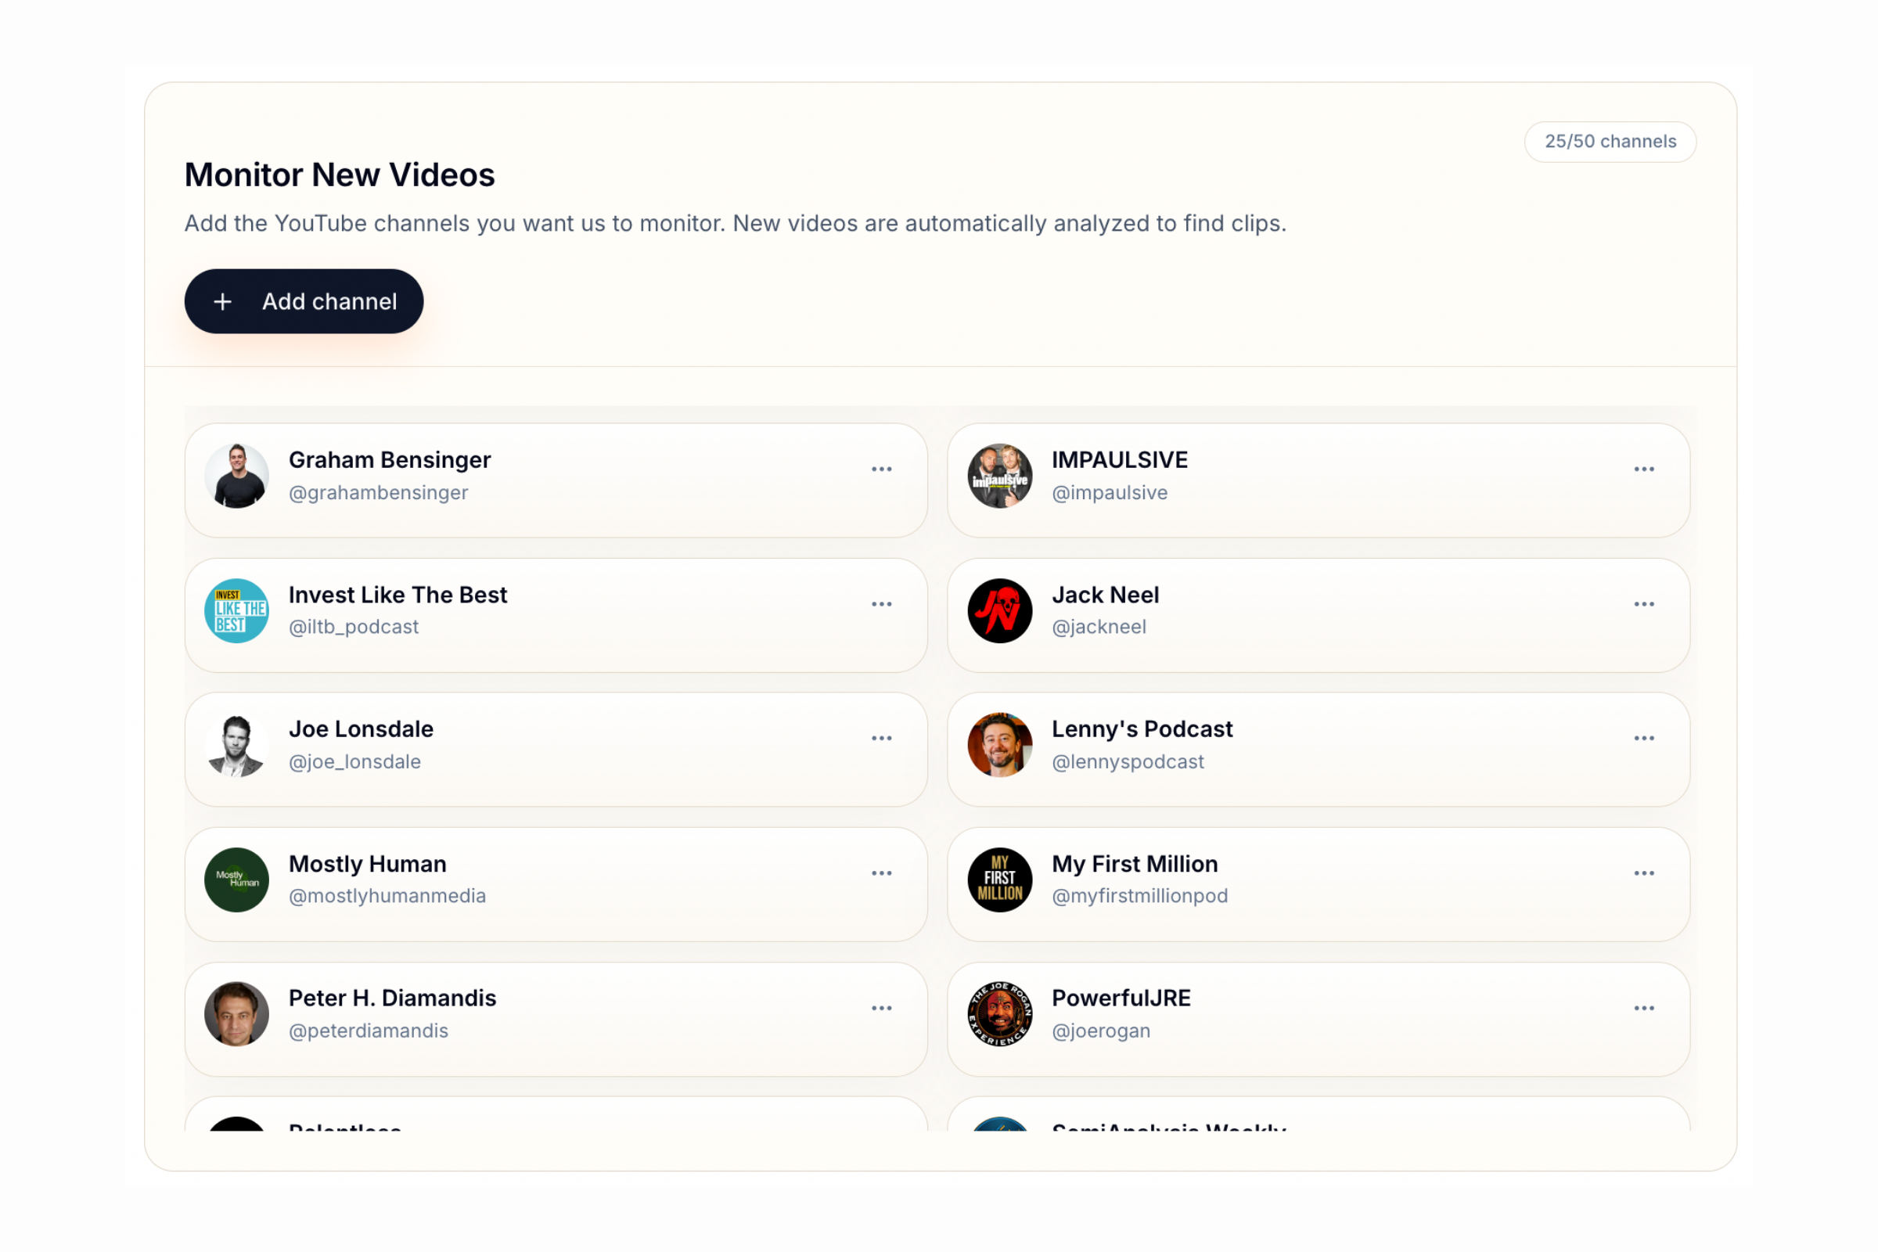Select the PowerfulJRE channel name

1121,998
